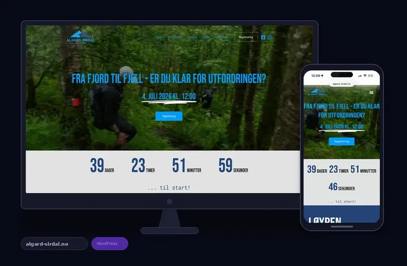Tap the blue Registrering button on phone
The height and width of the screenshot is (266, 407).
tap(341, 142)
